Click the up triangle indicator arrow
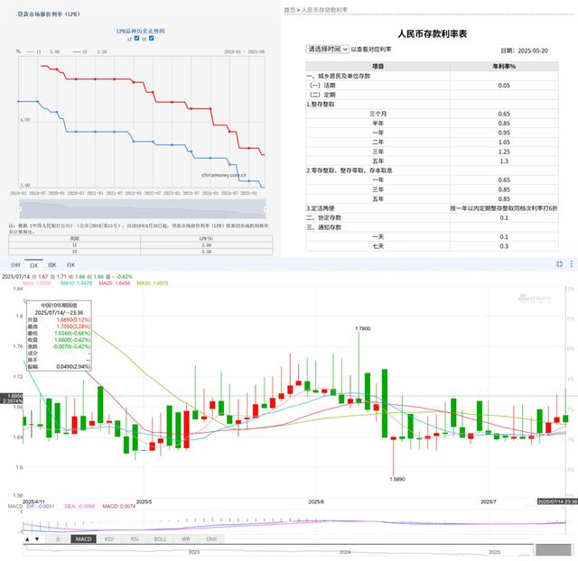 click(27, 539)
